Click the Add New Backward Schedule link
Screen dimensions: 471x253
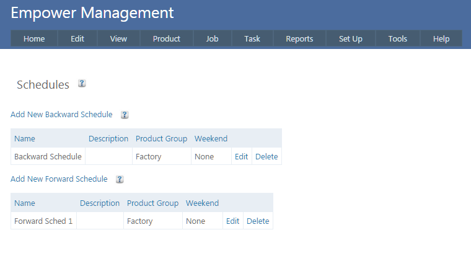pos(61,115)
